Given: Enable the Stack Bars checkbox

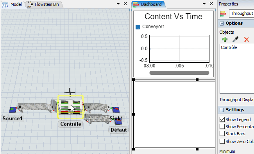Looking at the screenshot, I should pos(222,133).
